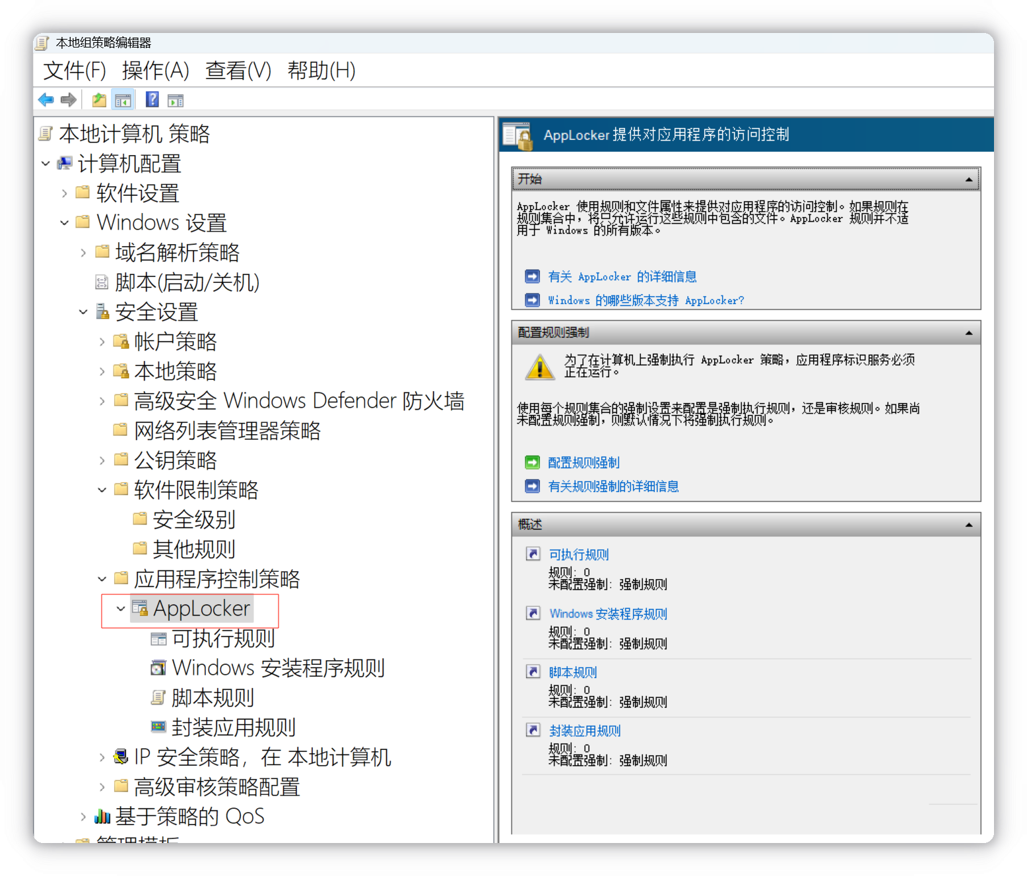Click the 安全设置 lock icon
This screenshot has height=876, width=1027.
coord(102,311)
